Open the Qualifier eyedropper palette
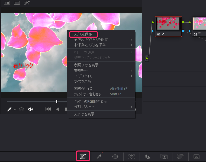206x162 pixels. [x=99, y=157]
